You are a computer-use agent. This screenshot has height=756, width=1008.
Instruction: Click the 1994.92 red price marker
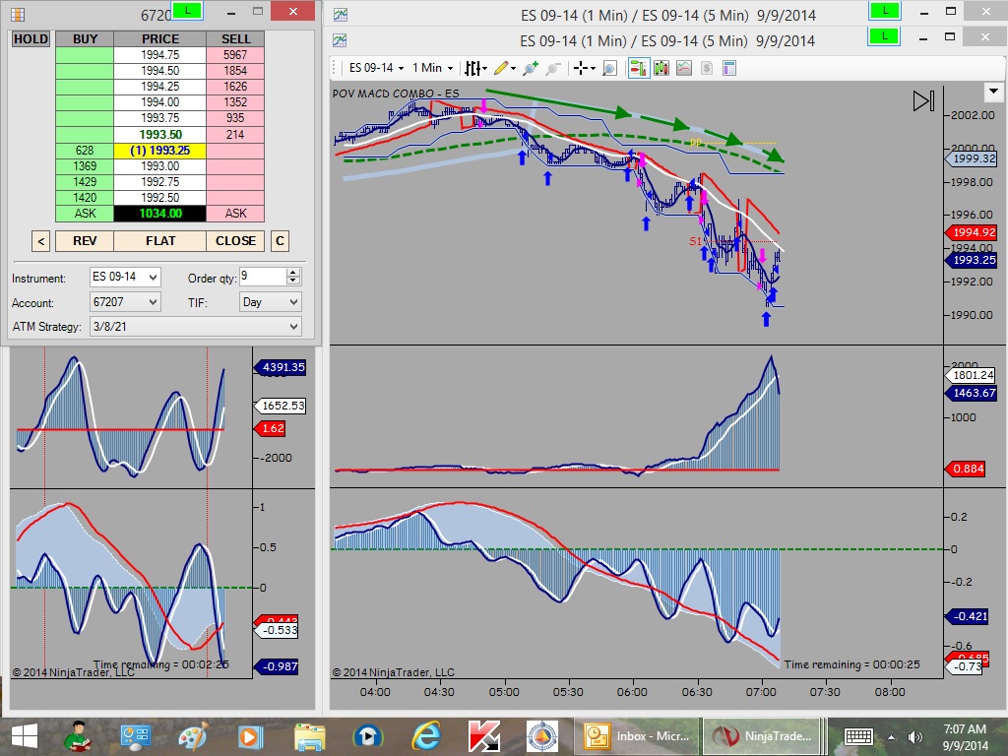973,232
